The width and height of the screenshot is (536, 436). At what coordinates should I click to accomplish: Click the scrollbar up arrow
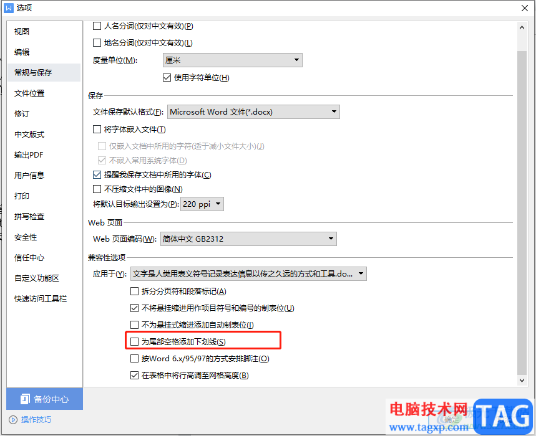522,27
